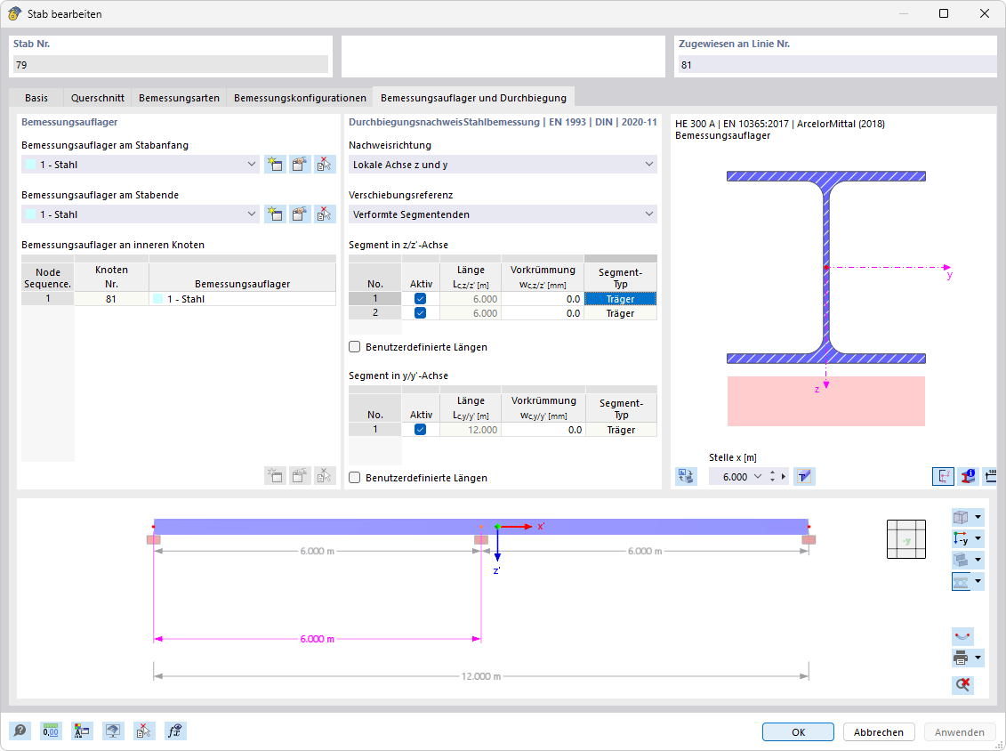
Task: Confirm the dialog with OK
Action: coord(798,731)
